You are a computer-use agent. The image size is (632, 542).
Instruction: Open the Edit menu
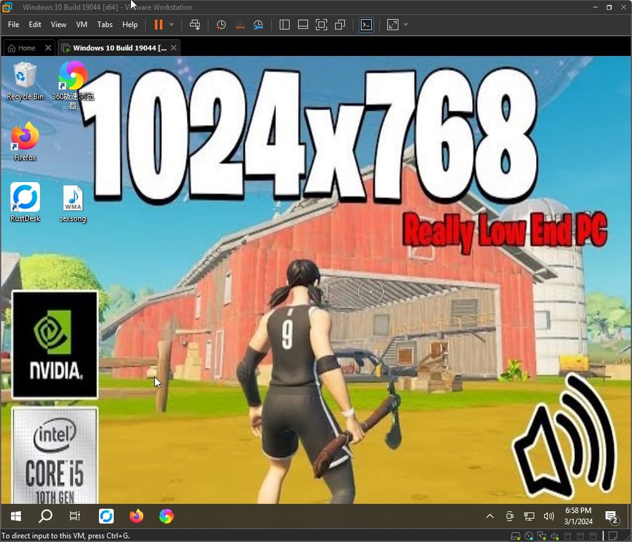point(35,25)
